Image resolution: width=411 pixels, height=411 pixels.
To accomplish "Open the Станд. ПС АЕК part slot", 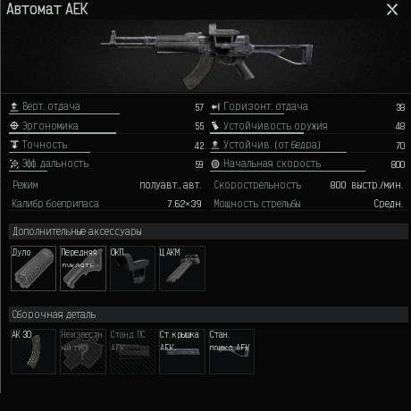I will (132, 351).
